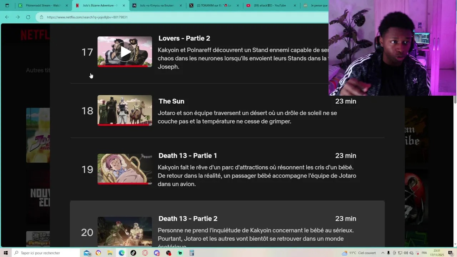This screenshot has width=457, height=257.
Task: Click the 23 min duration of Death 13 - Partie 2
Action: 346,218
